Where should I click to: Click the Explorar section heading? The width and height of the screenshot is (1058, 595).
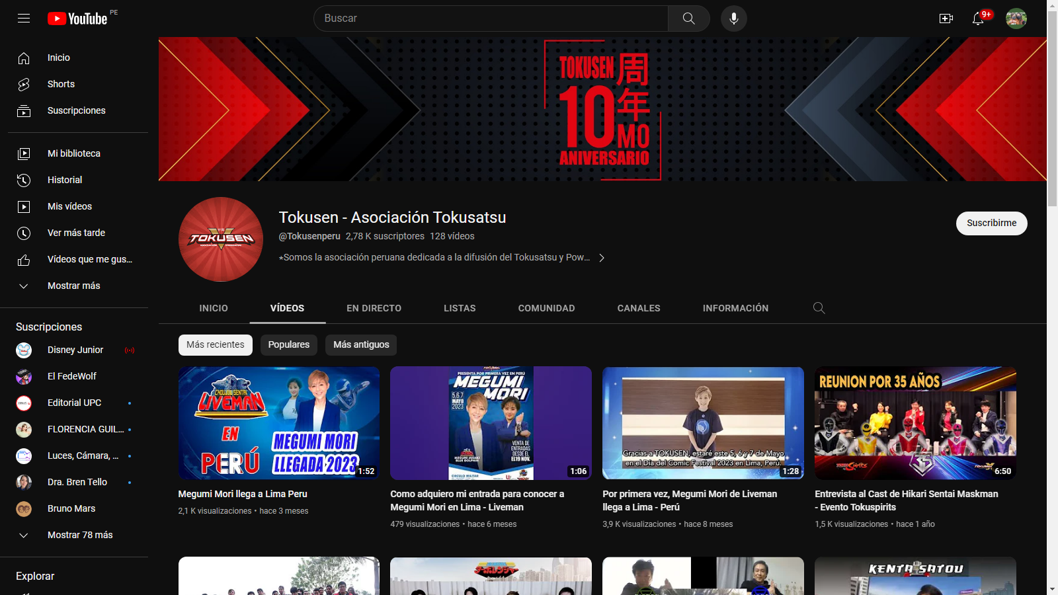(x=35, y=576)
